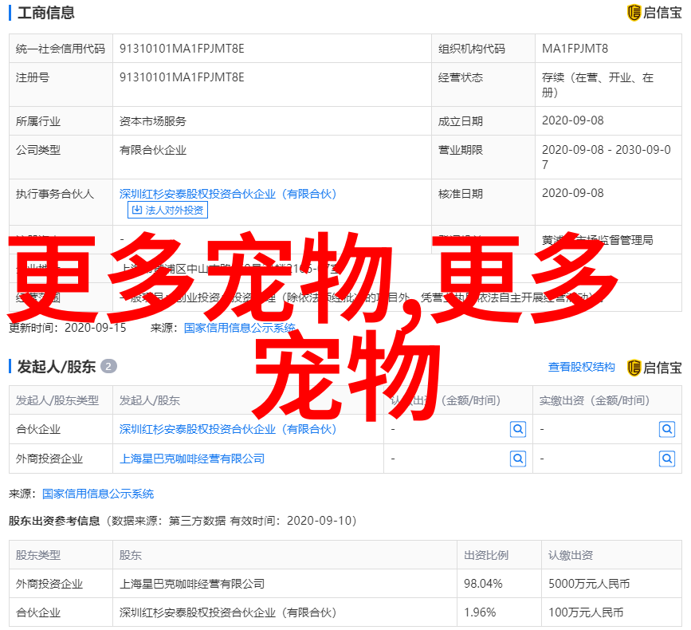The image size is (691, 630).
Task: Select the status value 存续（在营、开业、在册）
Action: tap(598, 85)
